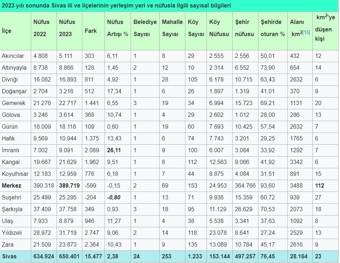Click the table title starting with 2023 yılı sonunda
This screenshot has width=340, height=263.
pos(116,6)
